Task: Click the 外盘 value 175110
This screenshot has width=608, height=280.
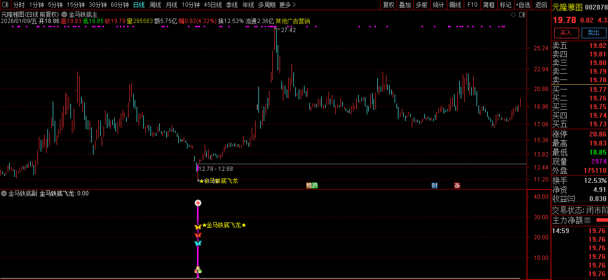Action: (595, 170)
